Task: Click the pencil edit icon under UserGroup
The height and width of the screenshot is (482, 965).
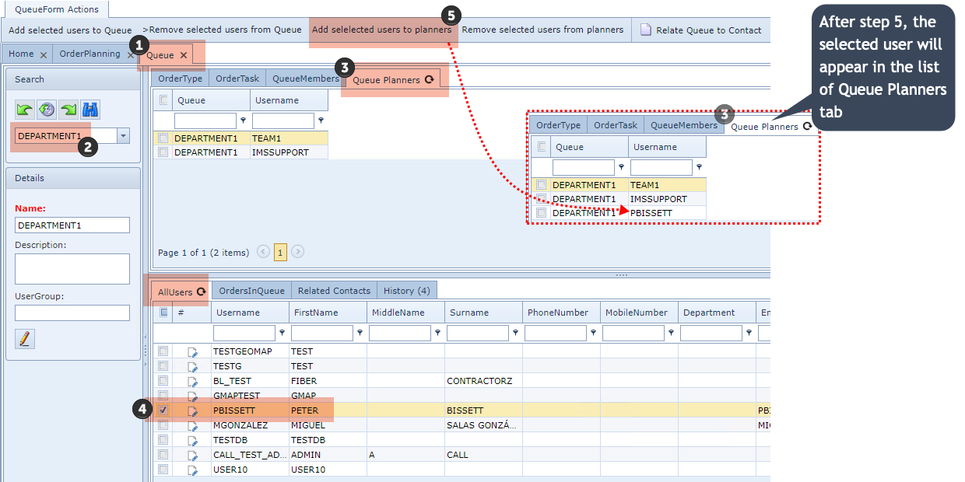Action: (24, 339)
